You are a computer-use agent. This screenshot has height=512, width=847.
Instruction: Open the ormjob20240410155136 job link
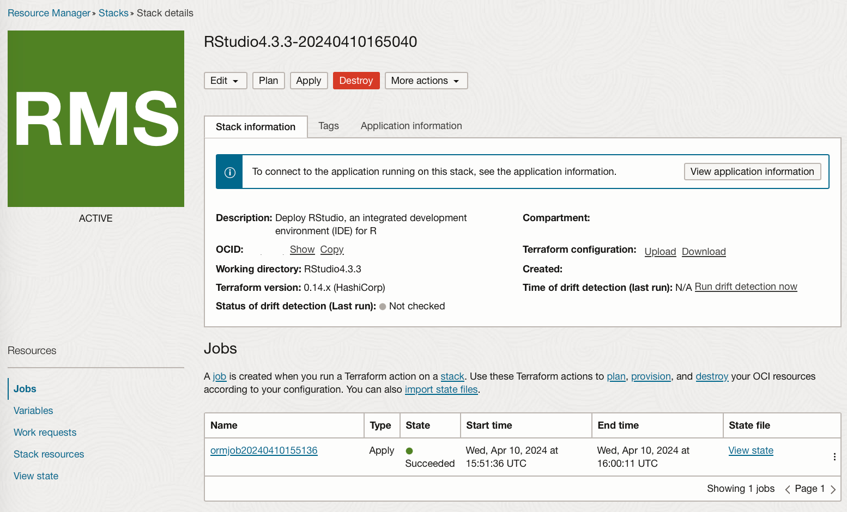click(264, 450)
